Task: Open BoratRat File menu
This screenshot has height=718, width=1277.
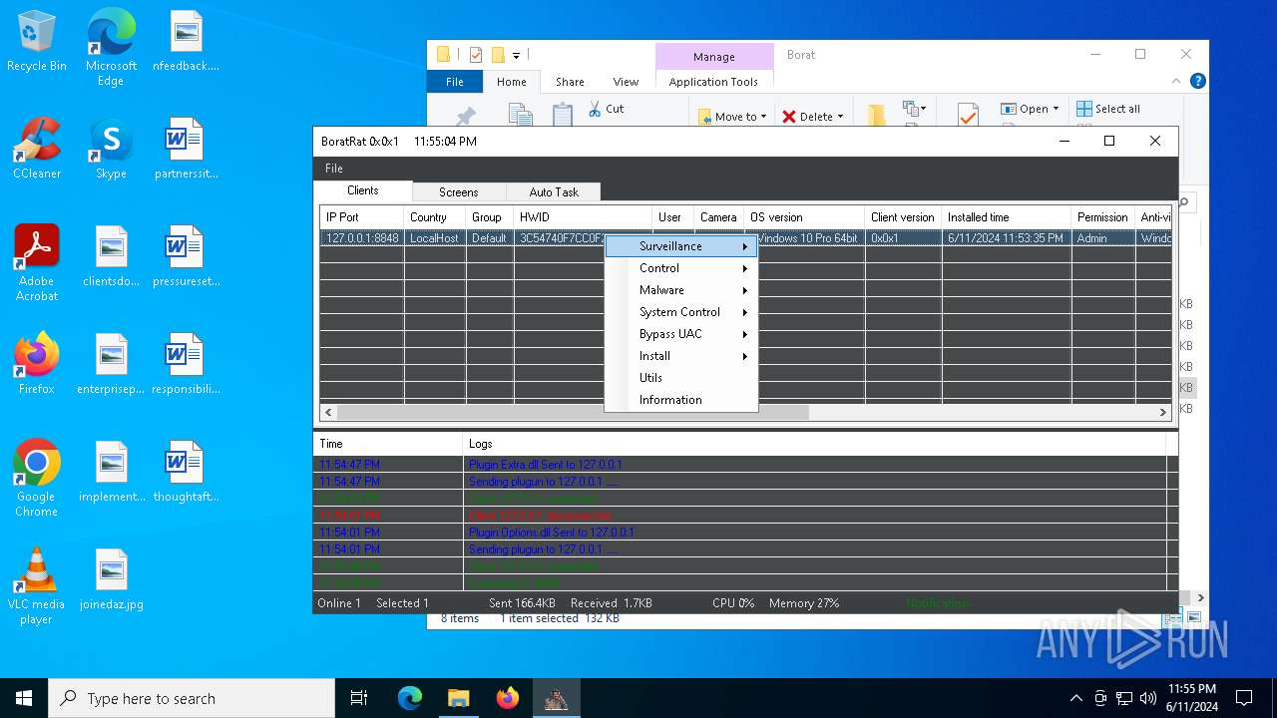Action: (334, 169)
